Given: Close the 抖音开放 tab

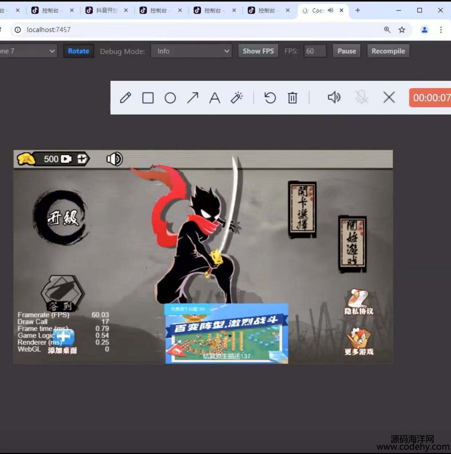Looking at the screenshot, I should tap(126, 10).
